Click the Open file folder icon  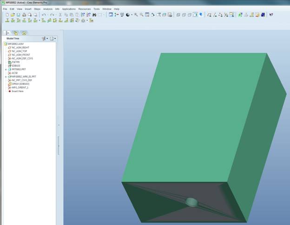pos(13,15)
